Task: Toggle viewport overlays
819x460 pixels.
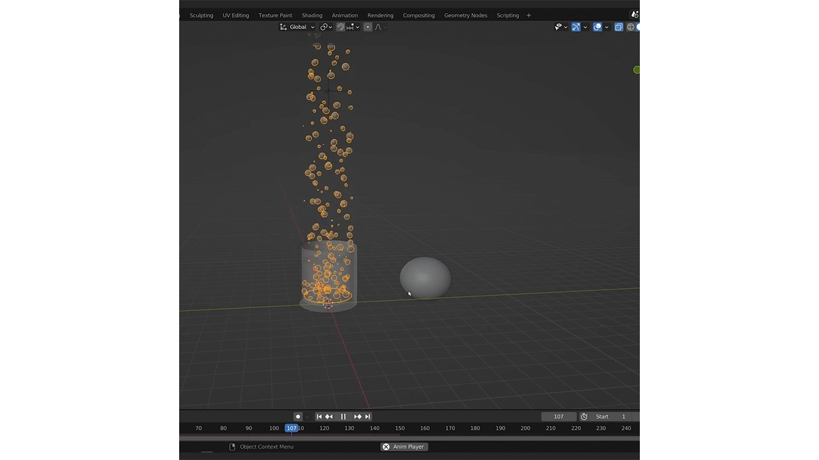Action: click(x=598, y=27)
